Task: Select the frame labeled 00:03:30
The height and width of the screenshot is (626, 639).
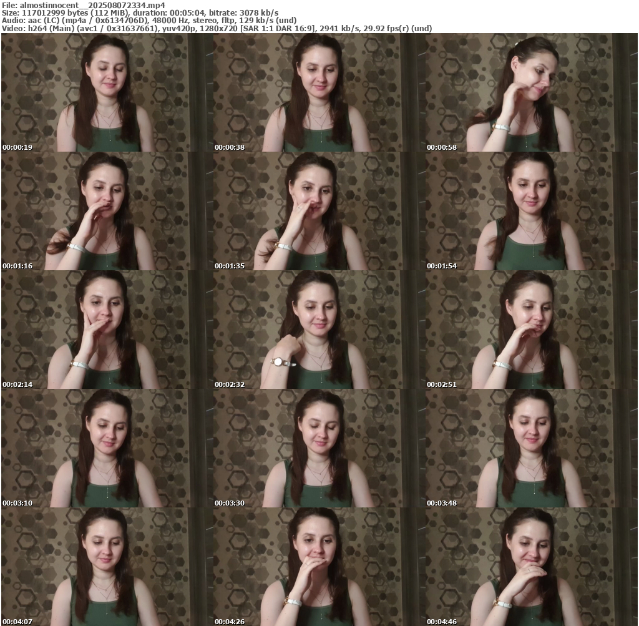Action: click(319, 448)
